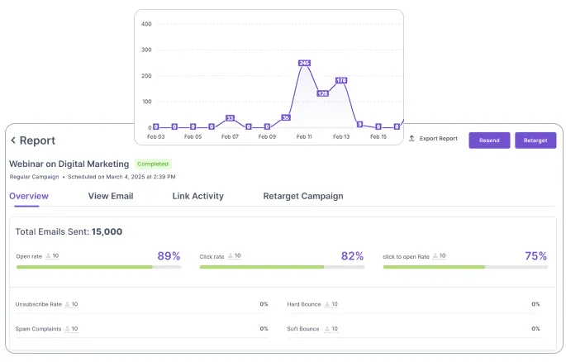Click recipients icon beside Spam Complaints
The height and width of the screenshot is (362, 566).
[67, 329]
